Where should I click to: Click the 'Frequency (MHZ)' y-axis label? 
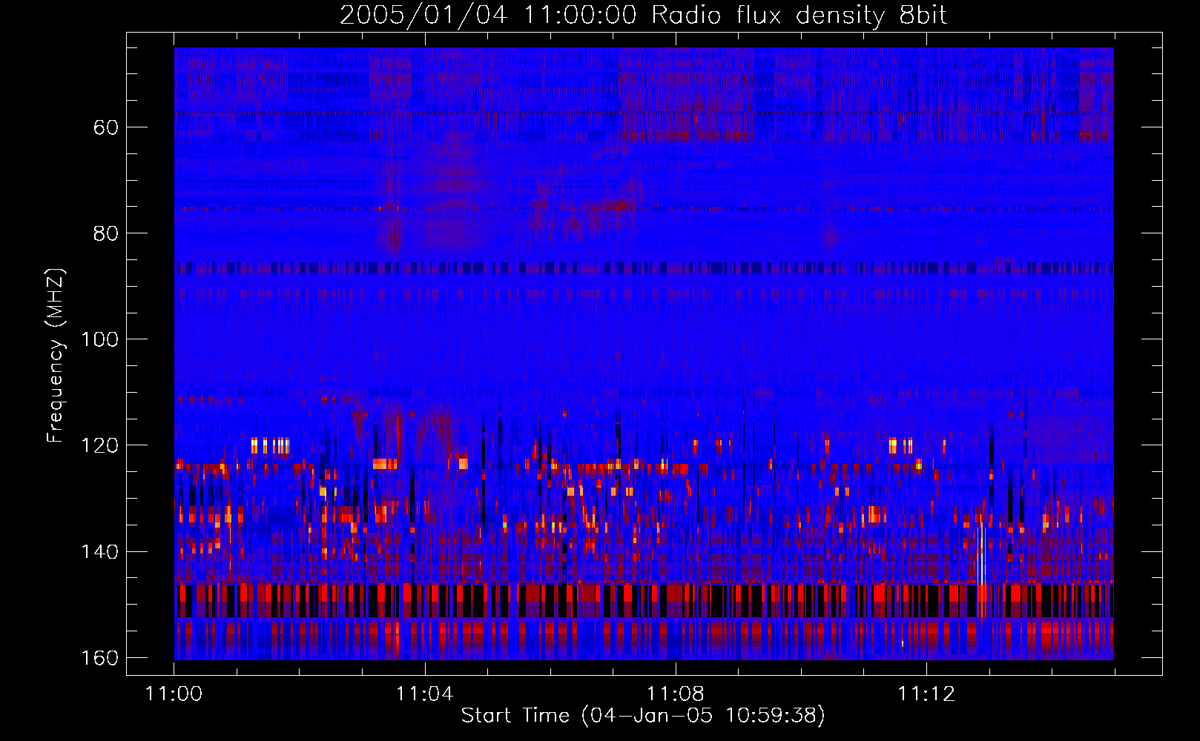coord(56,355)
